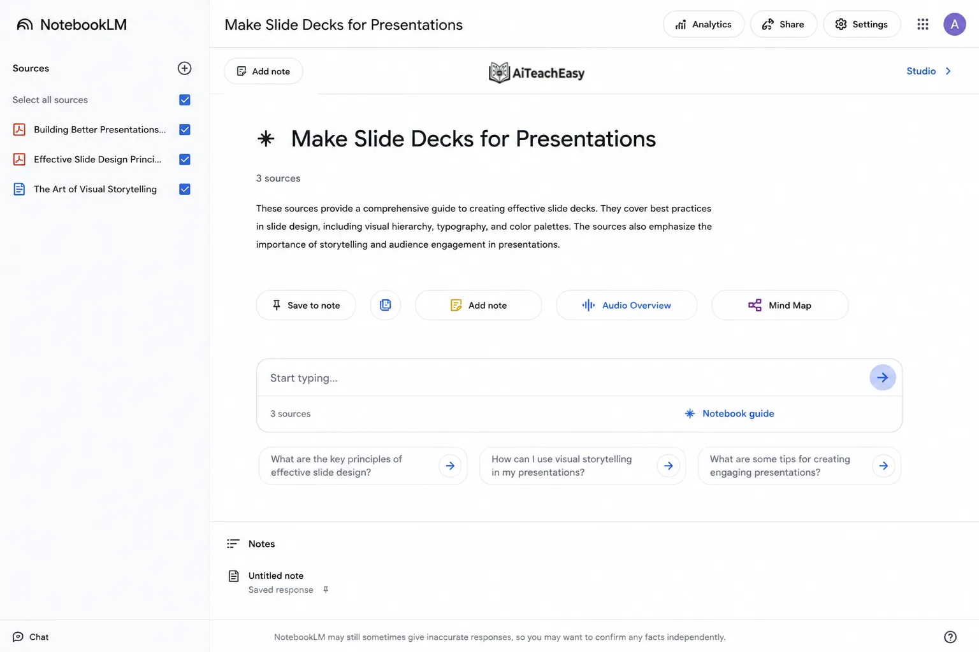Uncheck Effective Slide Design source
Viewport: 979px width, 652px height.
[x=185, y=159]
